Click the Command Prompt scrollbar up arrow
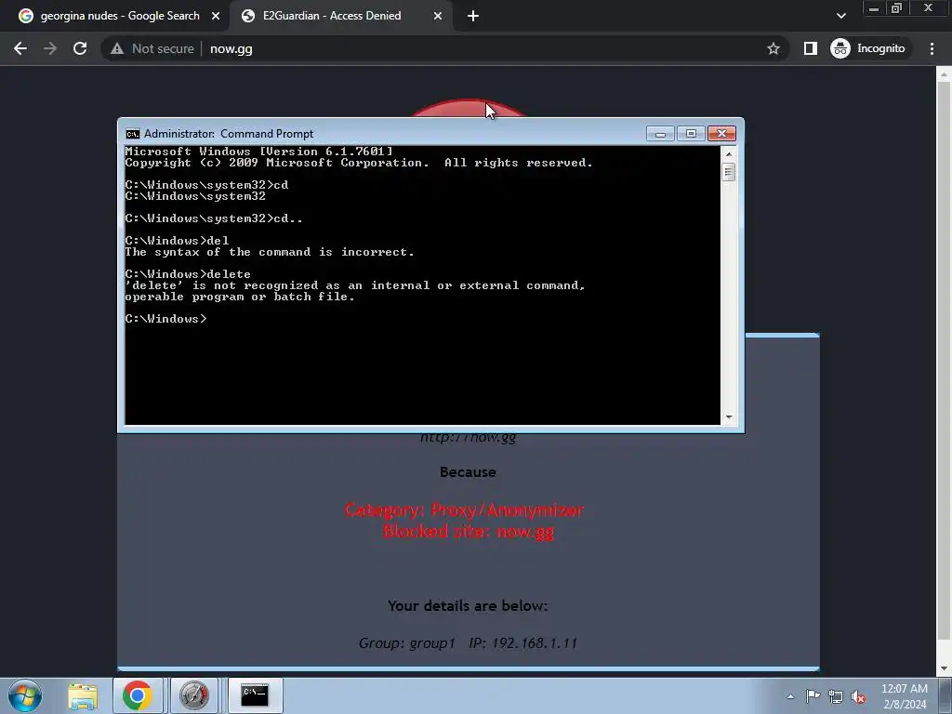Image resolution: width=952 pixels, height=714 pixels. tap(729, 153)
